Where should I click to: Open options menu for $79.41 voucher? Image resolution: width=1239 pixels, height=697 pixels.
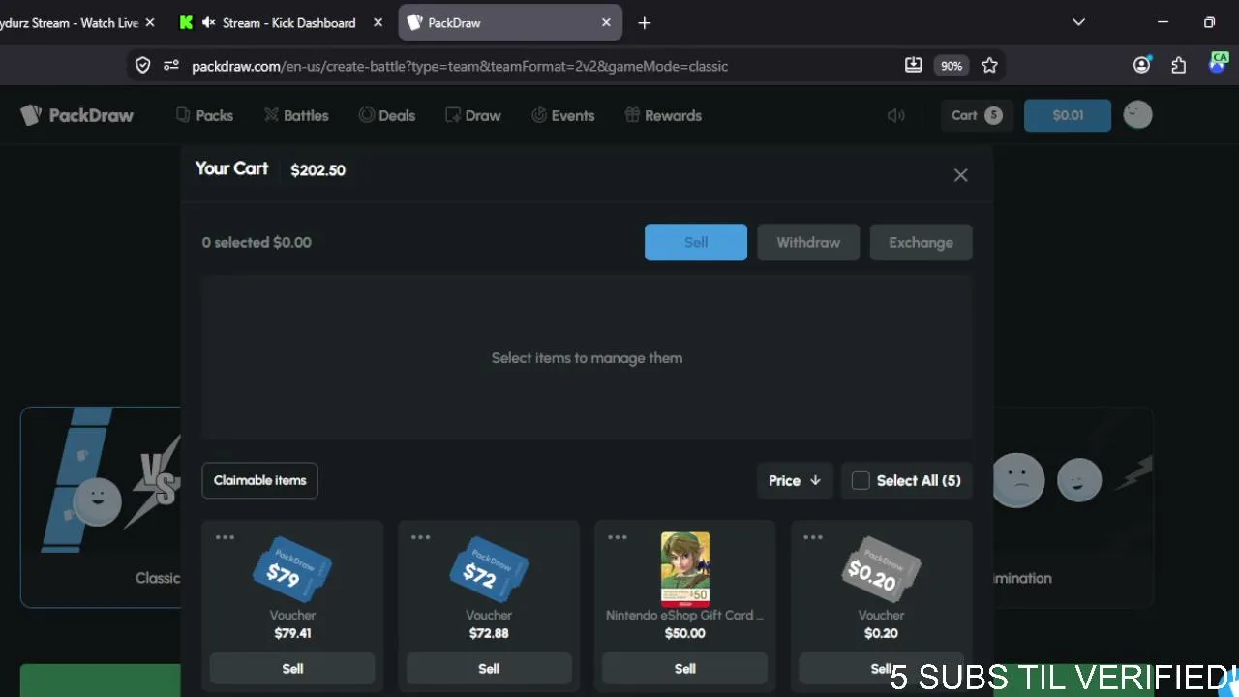click(225, 537)
